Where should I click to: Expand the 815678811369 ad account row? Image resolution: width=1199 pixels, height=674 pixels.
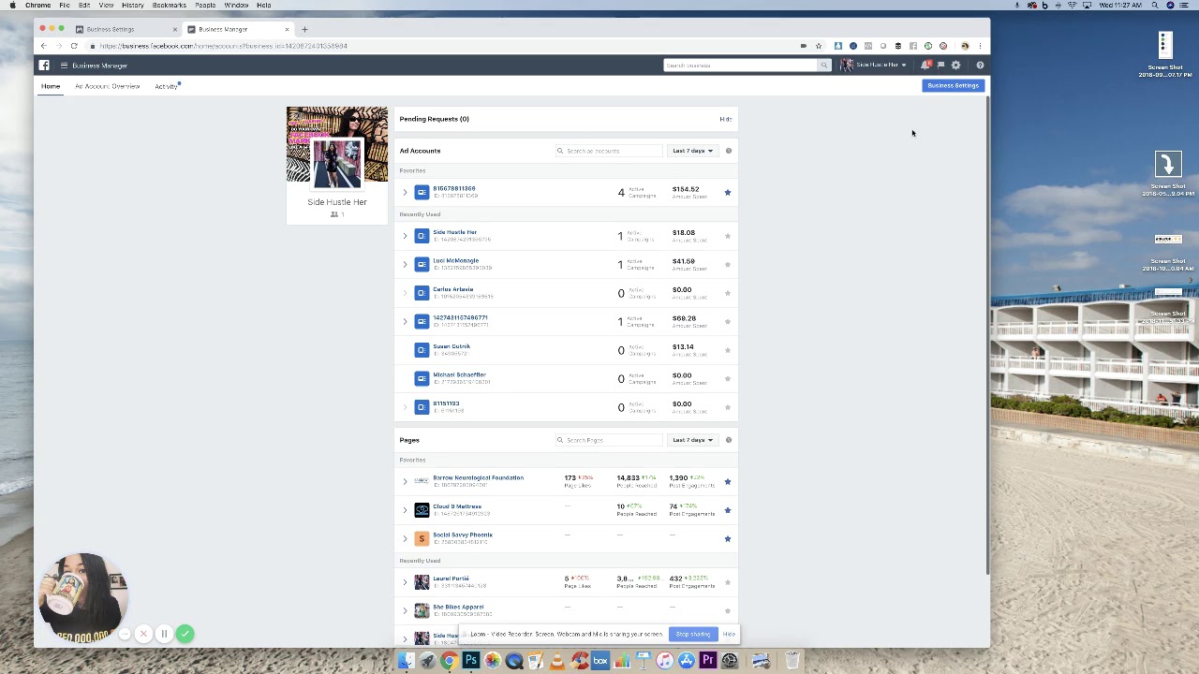pyautogui.click(x=406, y=193)
